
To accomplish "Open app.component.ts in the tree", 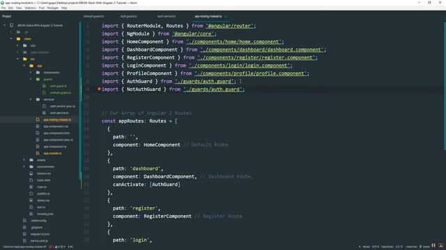I will tap(55, 147).
